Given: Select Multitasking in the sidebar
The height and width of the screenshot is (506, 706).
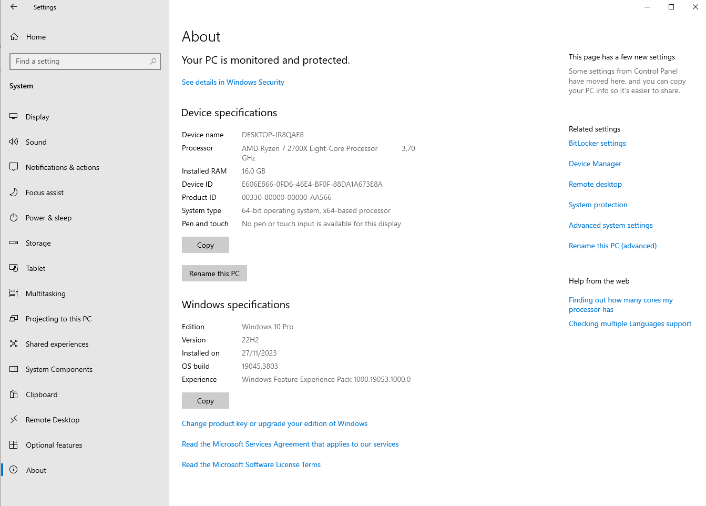Looking at the screenshot, I should coord(45,294).
